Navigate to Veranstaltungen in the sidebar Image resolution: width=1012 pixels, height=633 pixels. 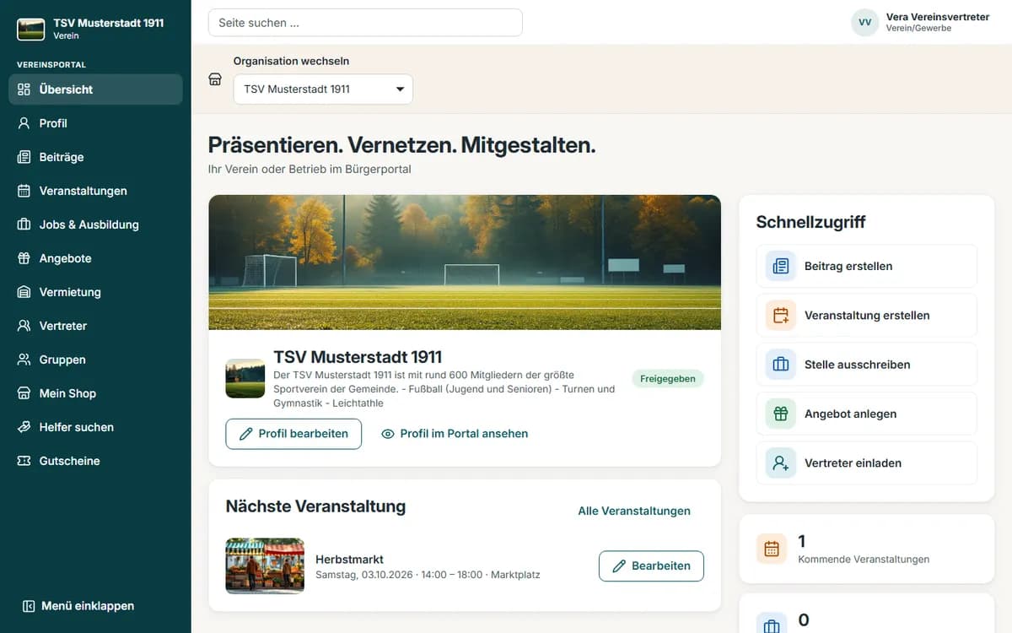click(95, 191)
